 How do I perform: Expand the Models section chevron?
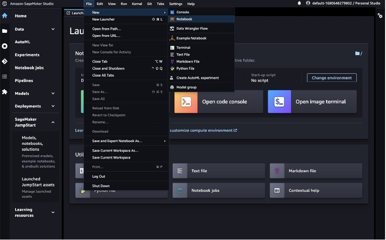click(53, 93)
